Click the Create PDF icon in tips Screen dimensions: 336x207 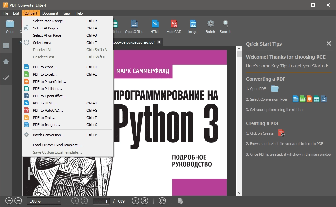[x=281, y=133]
